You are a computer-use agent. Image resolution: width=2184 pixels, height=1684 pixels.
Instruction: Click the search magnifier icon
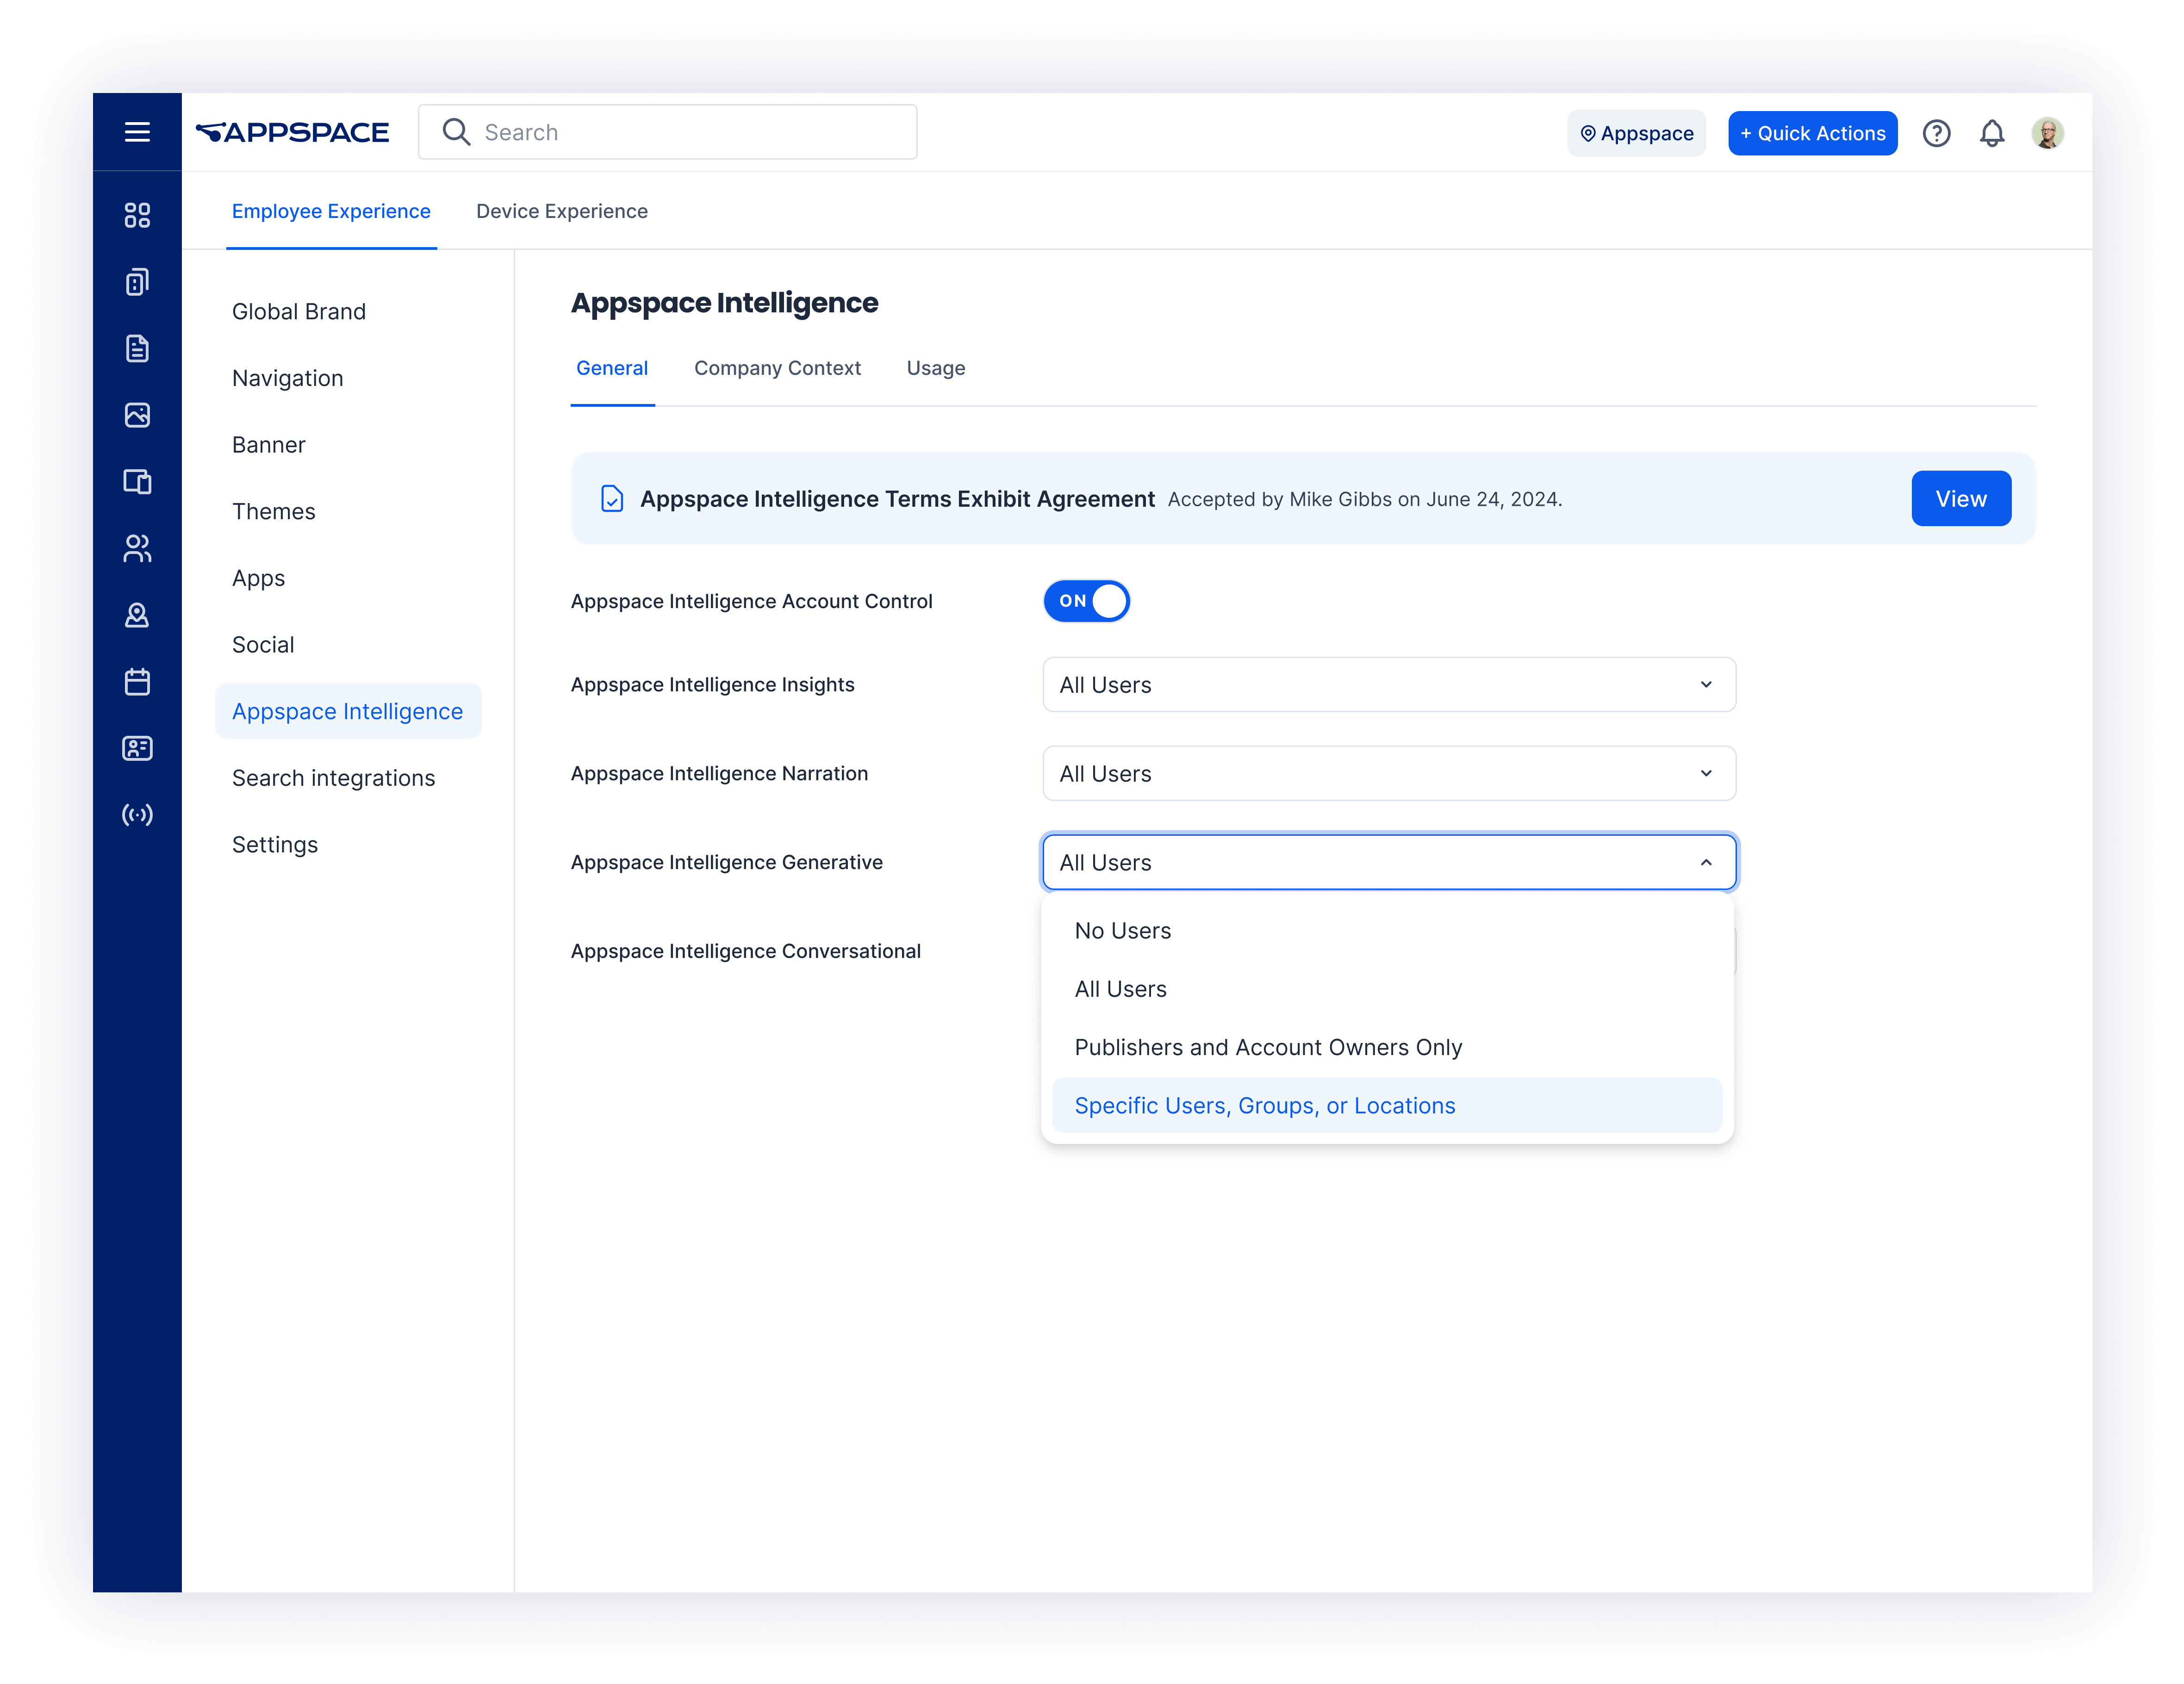[x=456, y=132]
